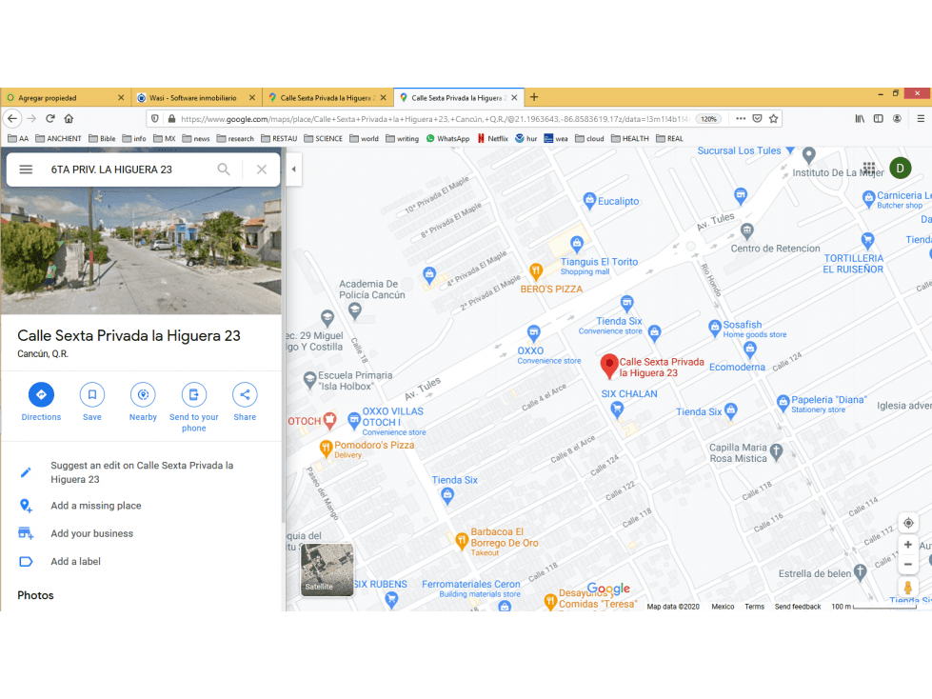The height and width of the screenshot is (699, 932).
Task: Switch to Wasi - Software inmobiliario tab
Action: (x=196, y=97)
